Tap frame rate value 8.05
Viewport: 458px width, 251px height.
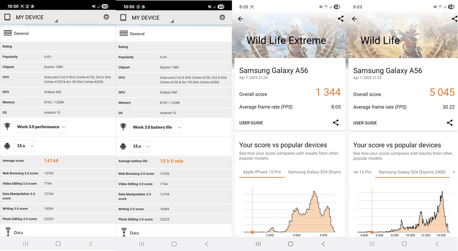point(336,107)
